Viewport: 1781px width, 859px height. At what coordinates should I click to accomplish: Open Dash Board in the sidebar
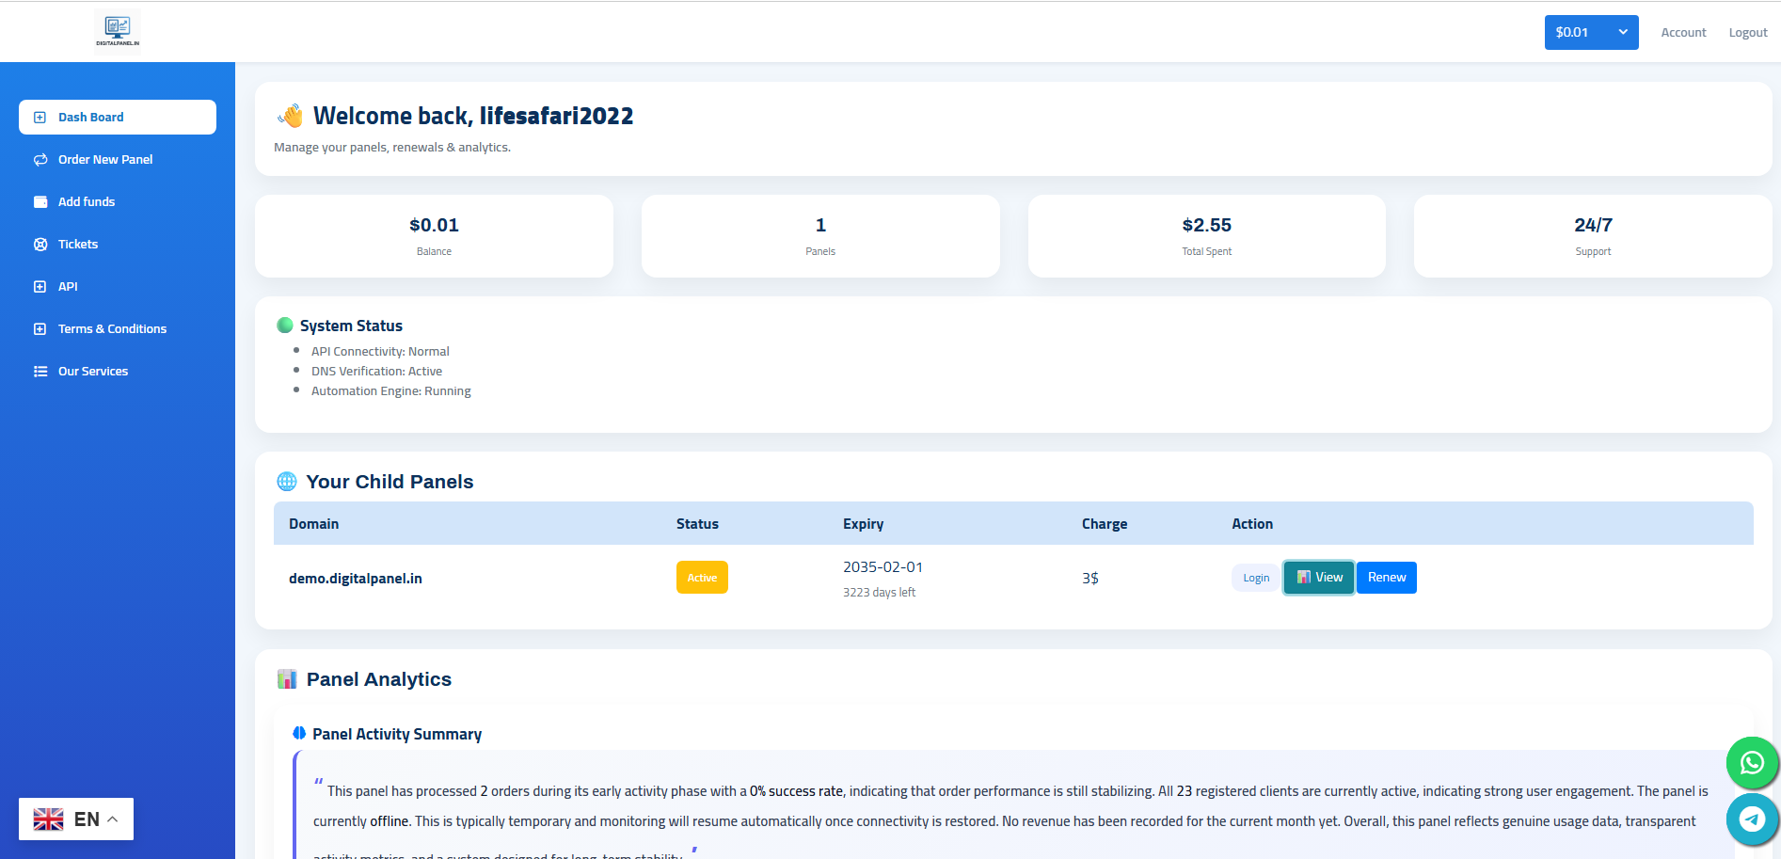[118, 118]
